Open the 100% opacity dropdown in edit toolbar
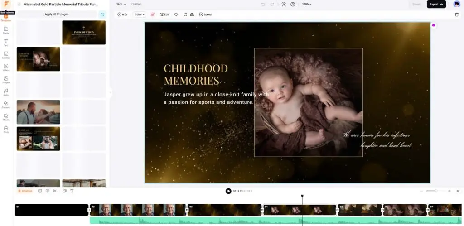The width and height of the screenshot is (464, 226). click(139, 14)
